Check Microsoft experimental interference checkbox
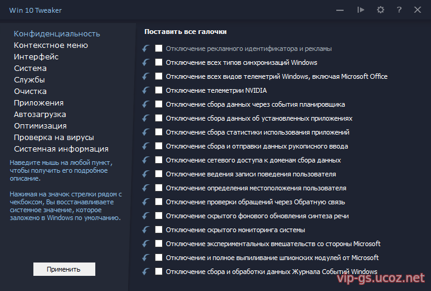 (x=158, y=243)
